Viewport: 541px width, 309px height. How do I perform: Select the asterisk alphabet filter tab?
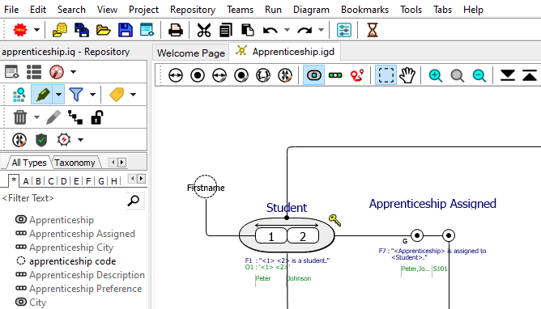point(14,180)
